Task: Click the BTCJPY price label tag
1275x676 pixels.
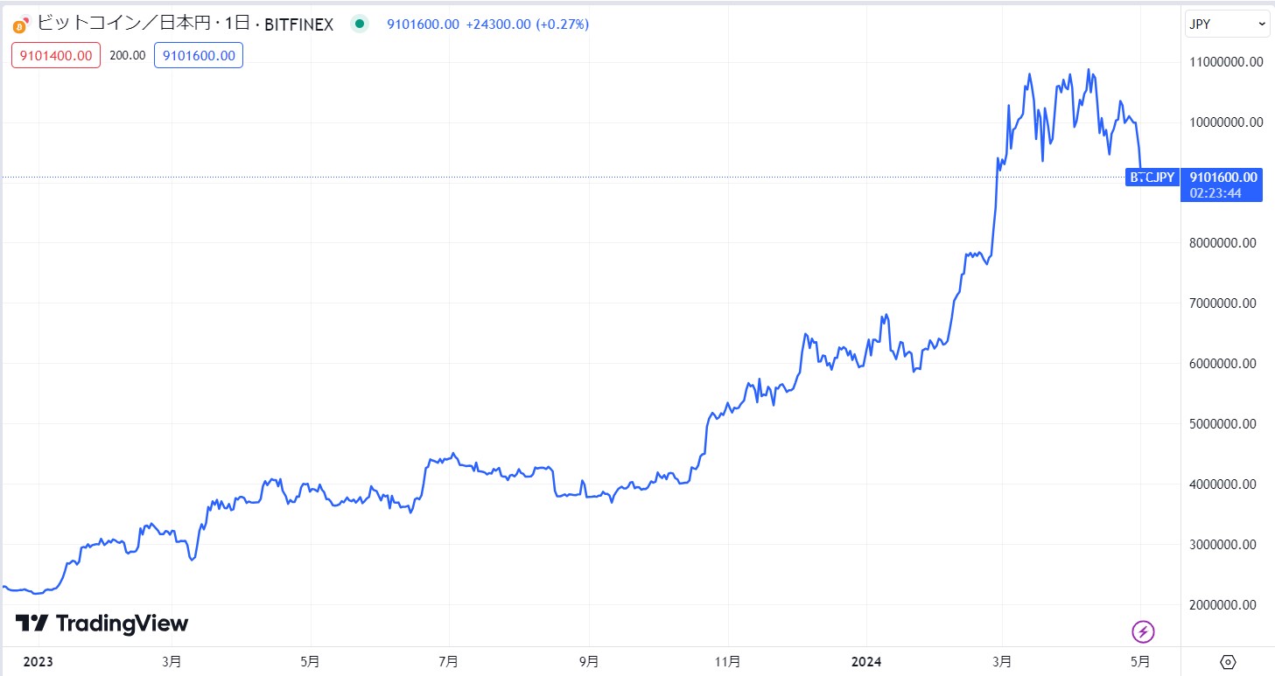Action: [x=1152, y=178]
